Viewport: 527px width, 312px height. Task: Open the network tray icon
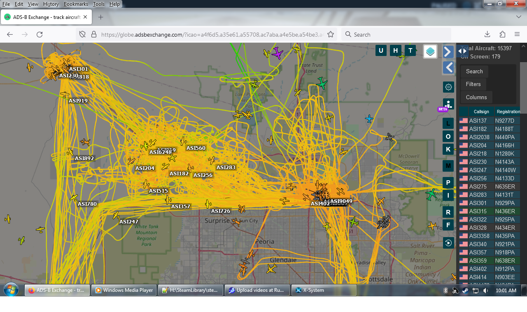click(476, 290)
